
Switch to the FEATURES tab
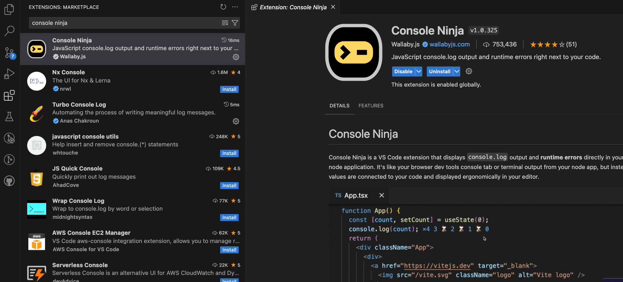(x=371, y=106)
